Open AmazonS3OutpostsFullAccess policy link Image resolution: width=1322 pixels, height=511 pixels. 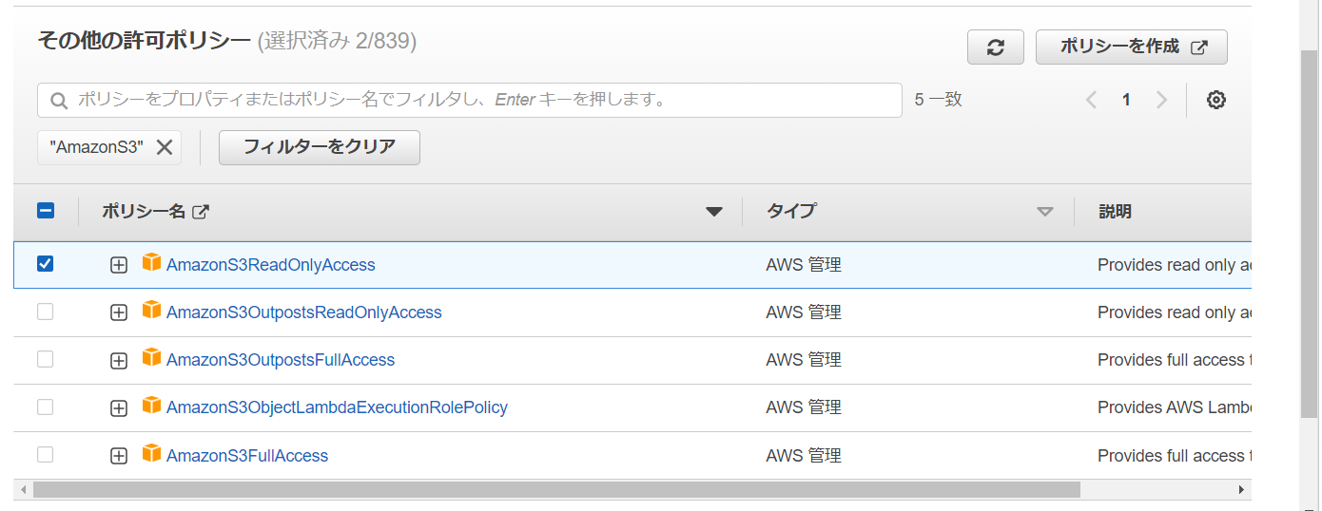(281, 360)
